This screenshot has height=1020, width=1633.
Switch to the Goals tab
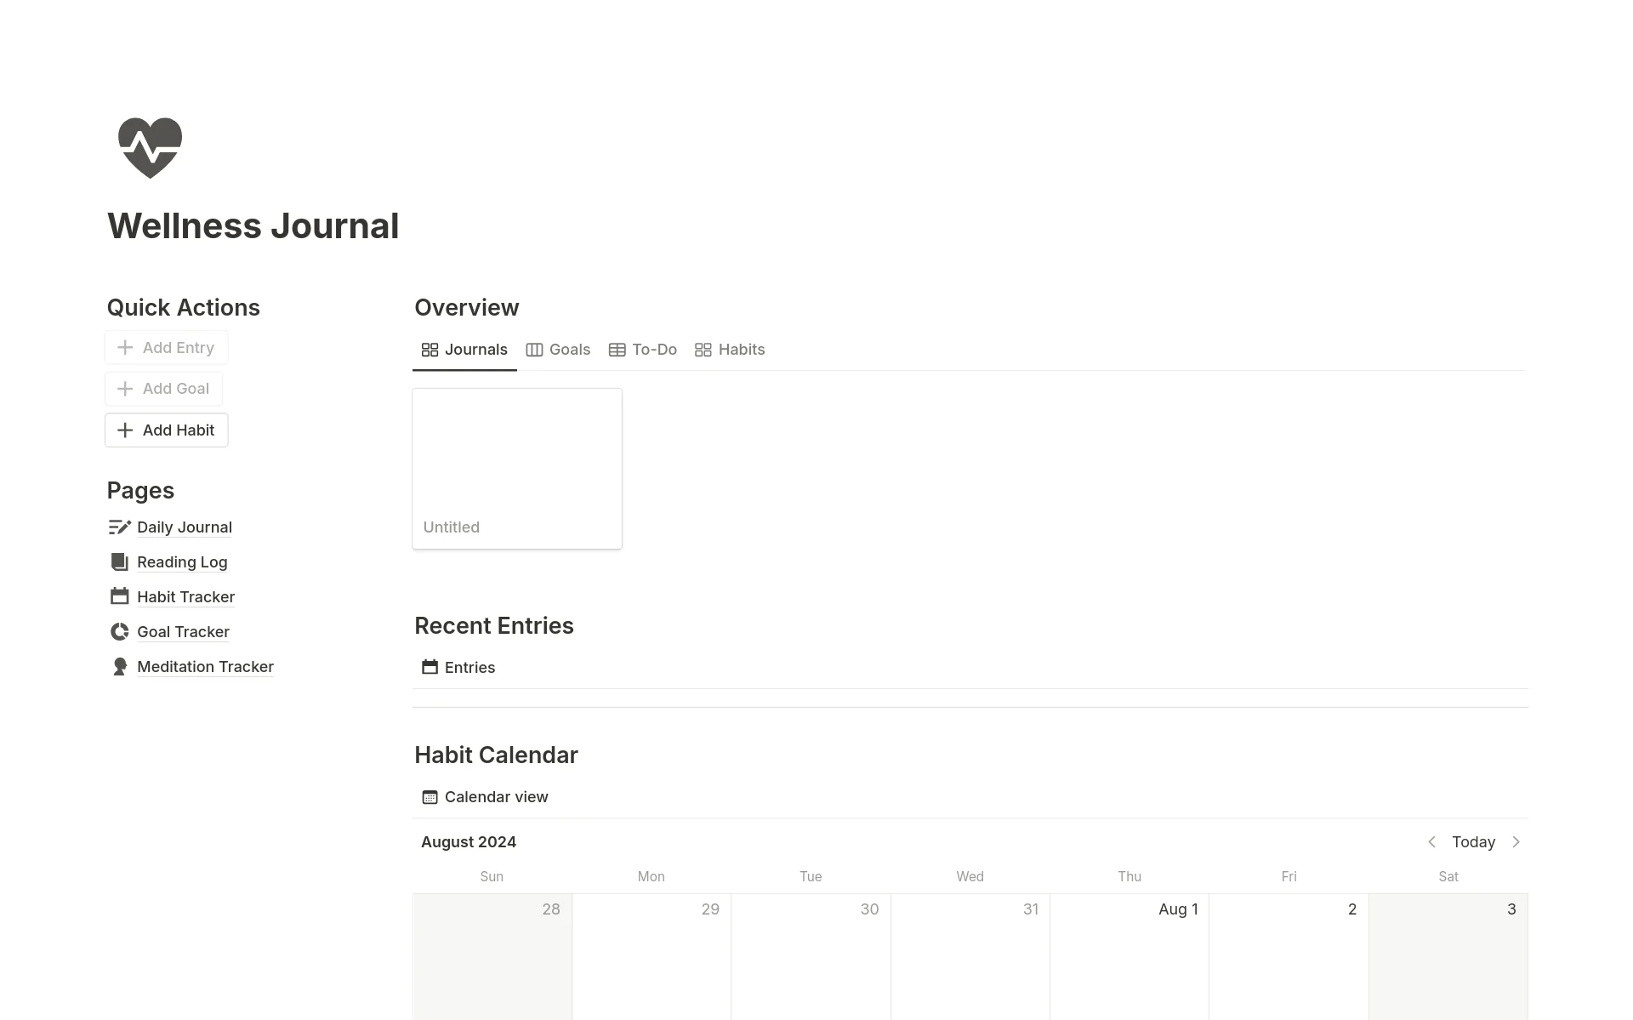[569, 349]
